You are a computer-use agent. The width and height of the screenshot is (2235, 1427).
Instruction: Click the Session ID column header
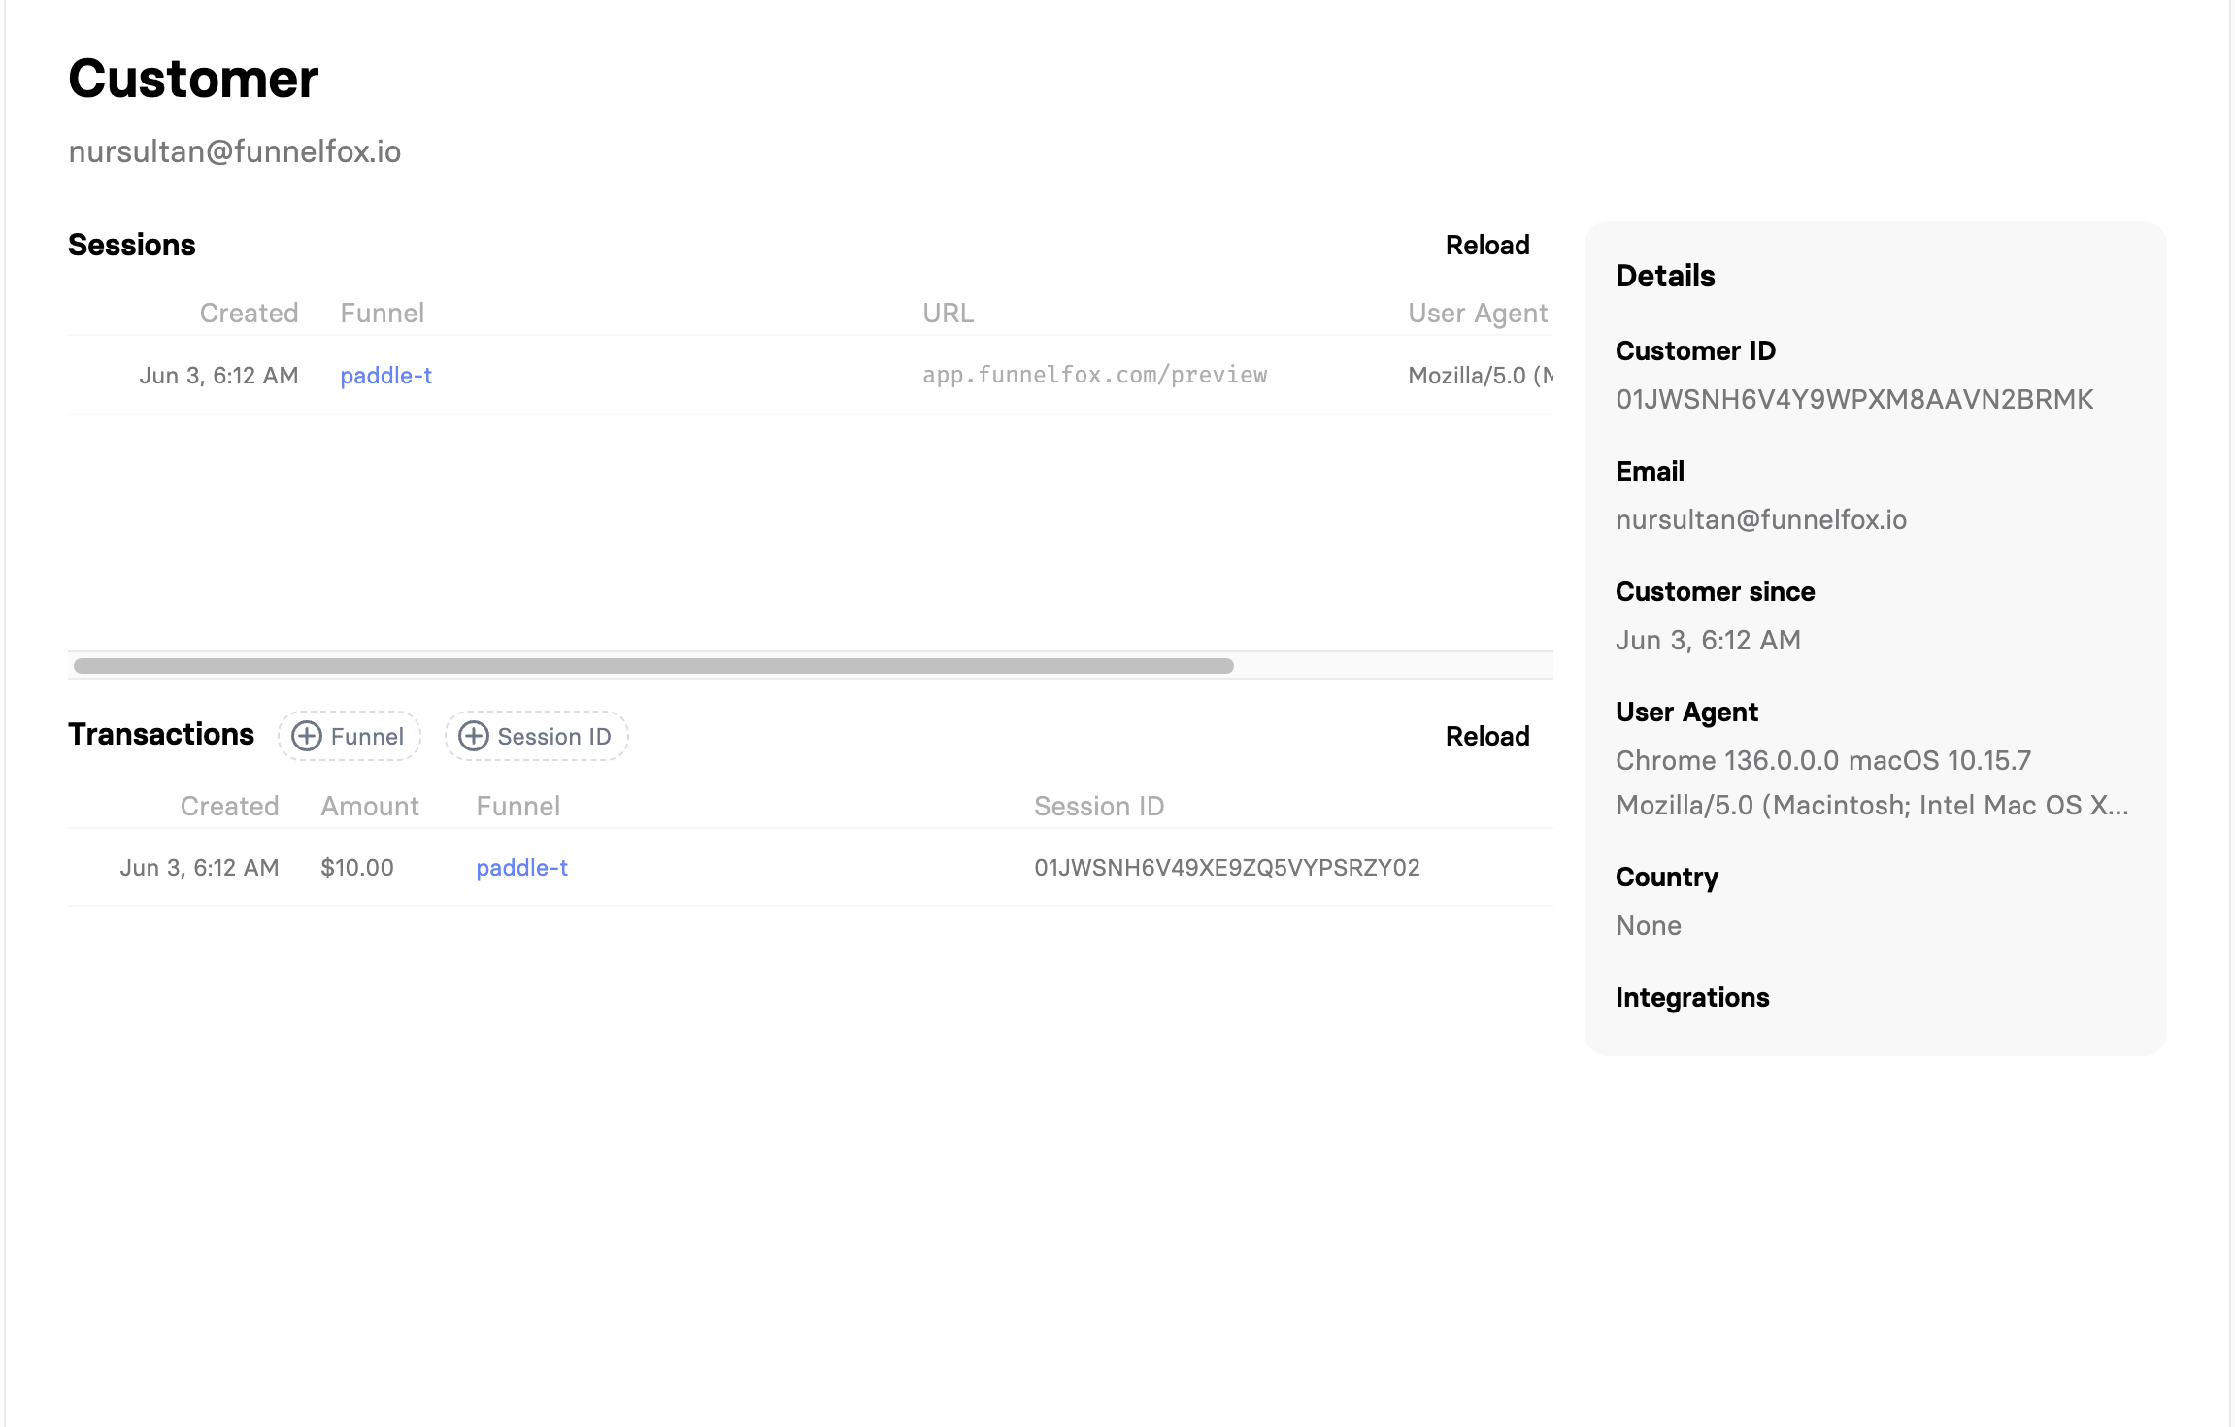click(x=1099, y=806)
